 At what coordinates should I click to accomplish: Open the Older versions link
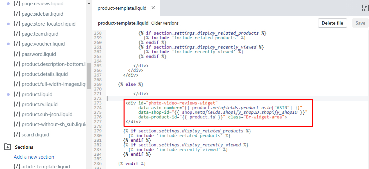click(165, 23)
